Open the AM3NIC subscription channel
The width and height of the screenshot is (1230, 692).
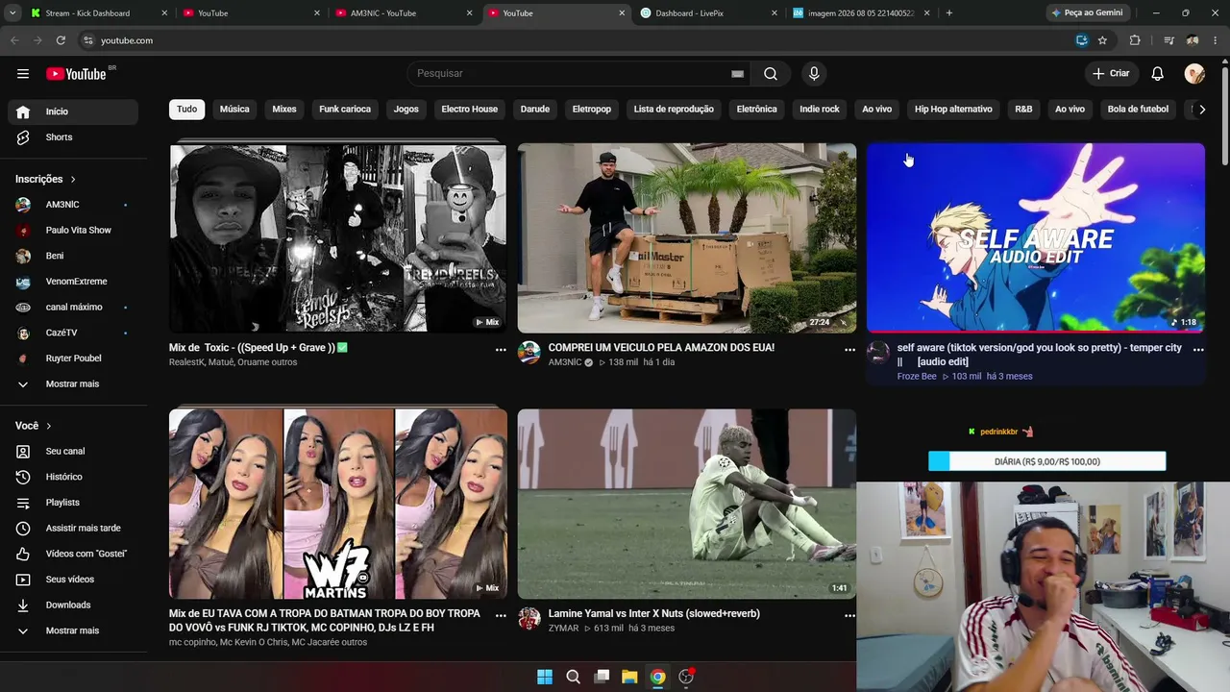point(73,205)
